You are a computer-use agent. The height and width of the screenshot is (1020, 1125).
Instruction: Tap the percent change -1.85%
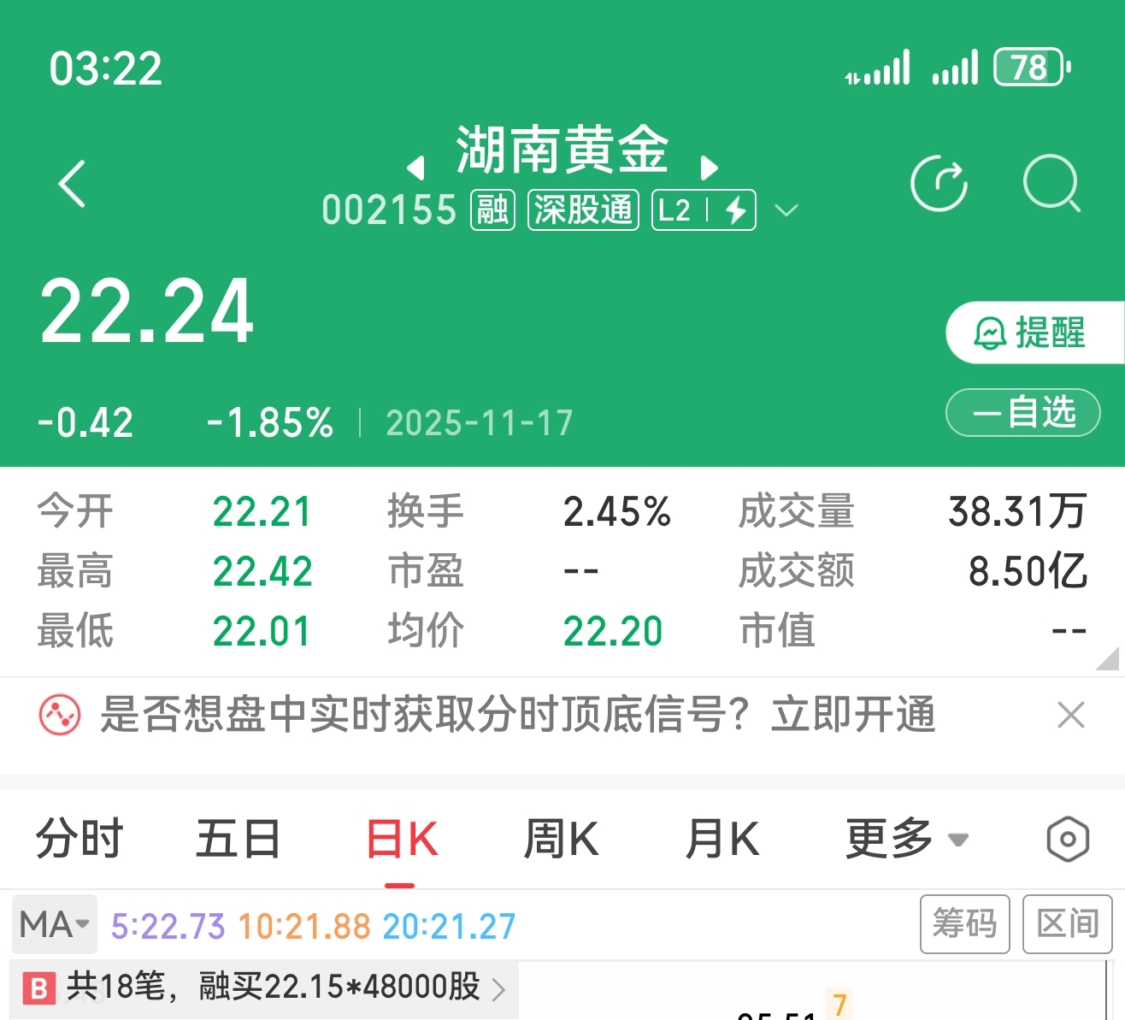pyautogui.click(x=270, y=423)
